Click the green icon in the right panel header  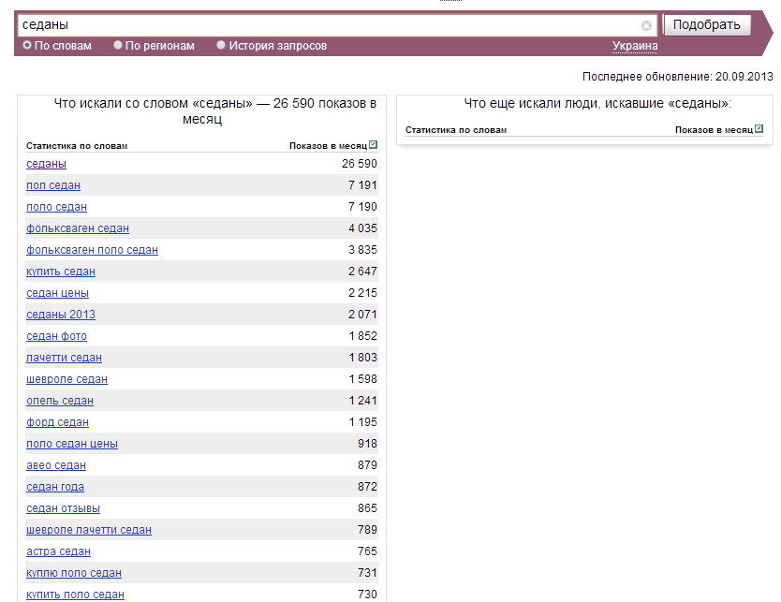(759, 129)
